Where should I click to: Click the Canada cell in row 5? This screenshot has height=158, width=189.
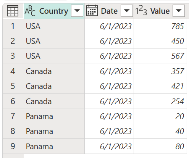[x=54, y=86]
